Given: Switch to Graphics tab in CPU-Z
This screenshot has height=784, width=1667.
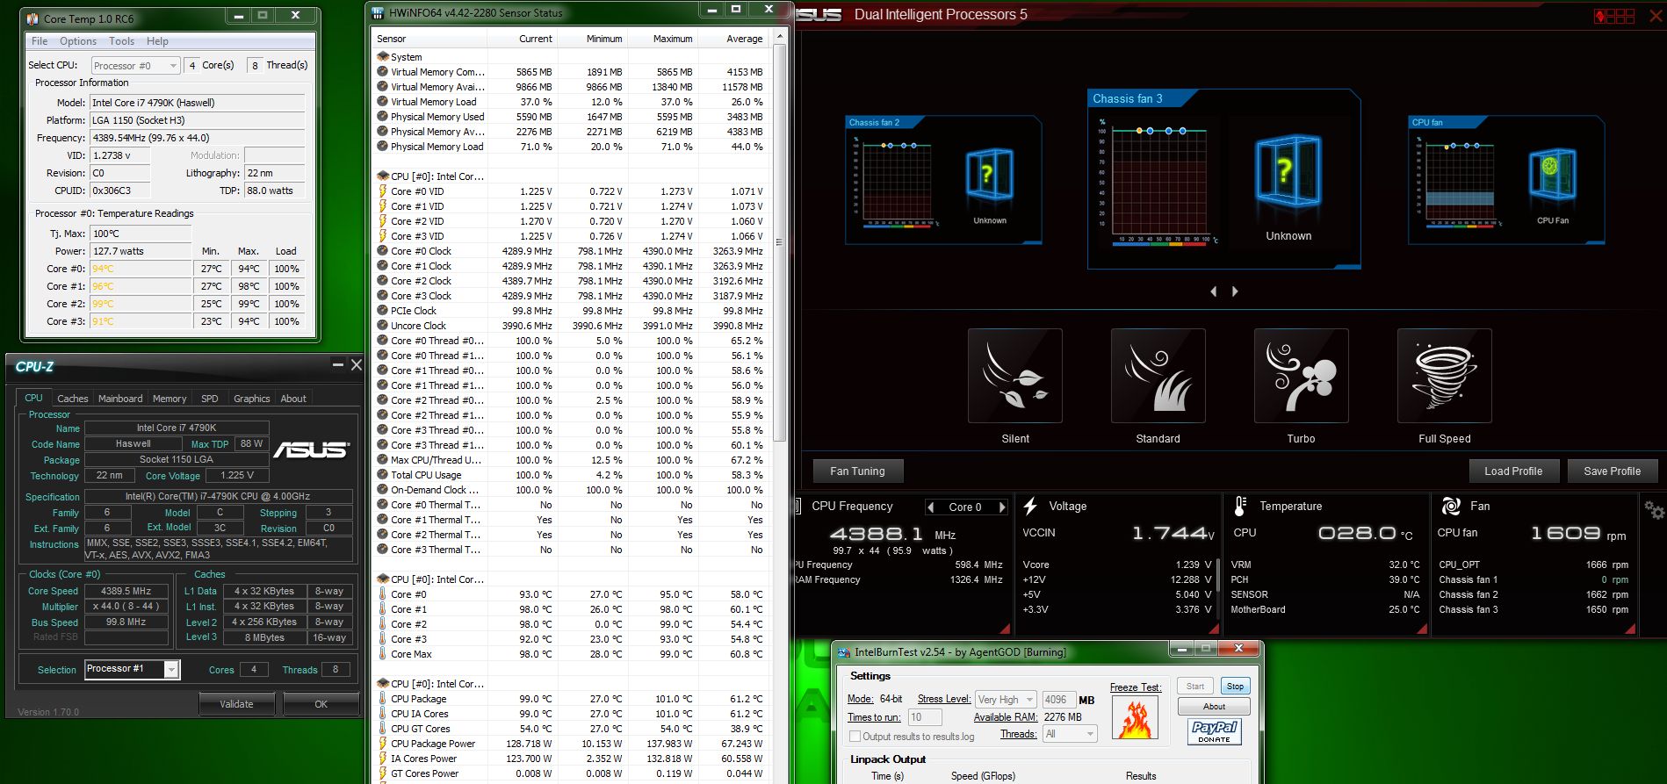Looking at the screenshot, I should click(251, 399).
